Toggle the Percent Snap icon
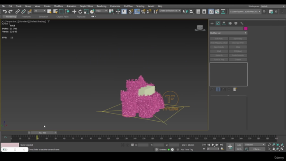 143,12
